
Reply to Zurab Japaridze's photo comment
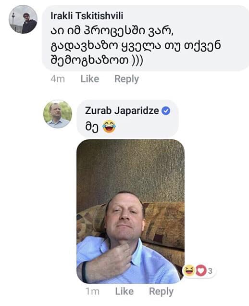[161, 292]
